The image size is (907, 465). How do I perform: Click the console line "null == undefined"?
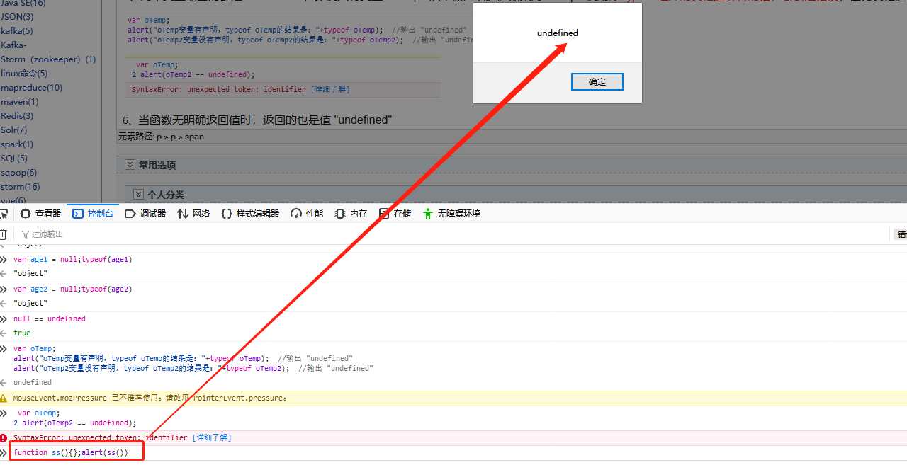(50, 319)
